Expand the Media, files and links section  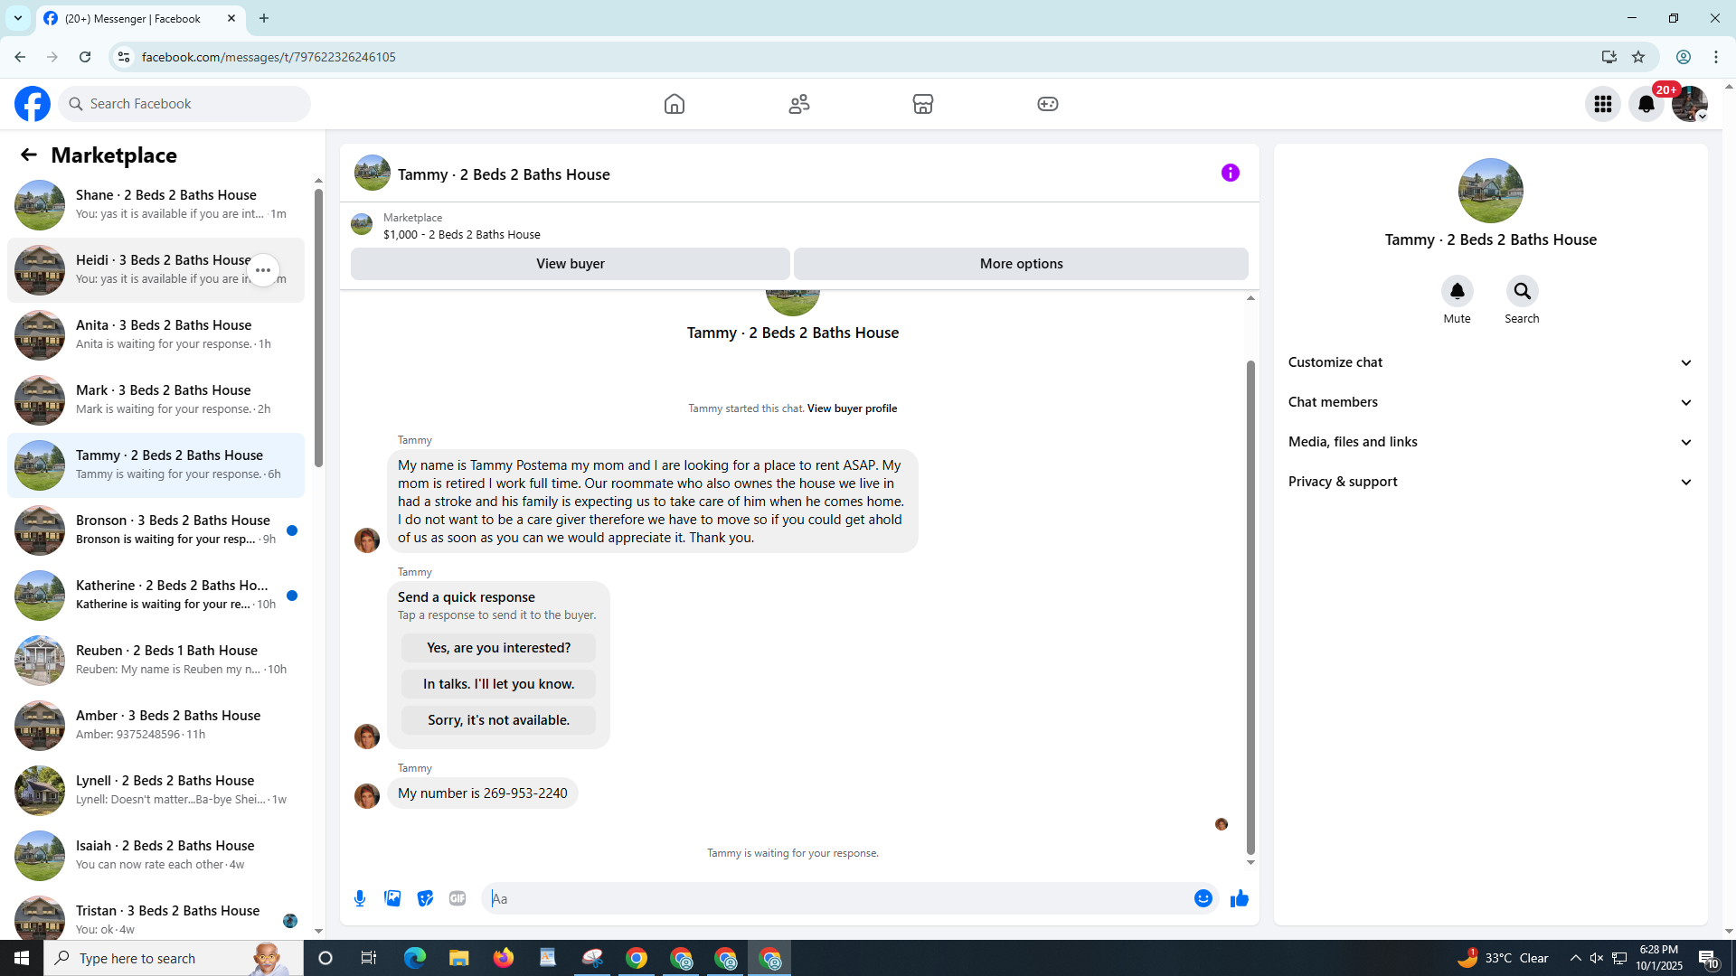(1490, 442)
